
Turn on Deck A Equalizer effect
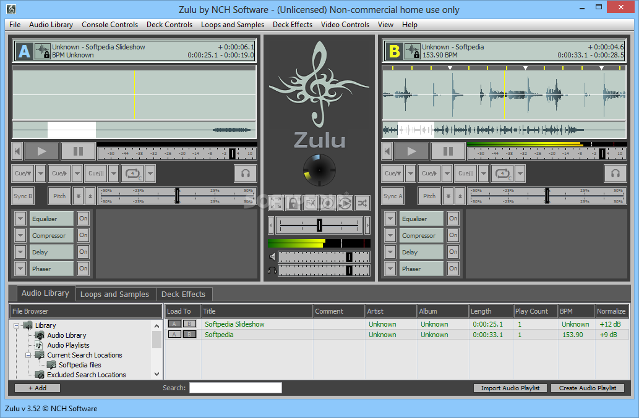pyautogui.click(x=83, y=219)
